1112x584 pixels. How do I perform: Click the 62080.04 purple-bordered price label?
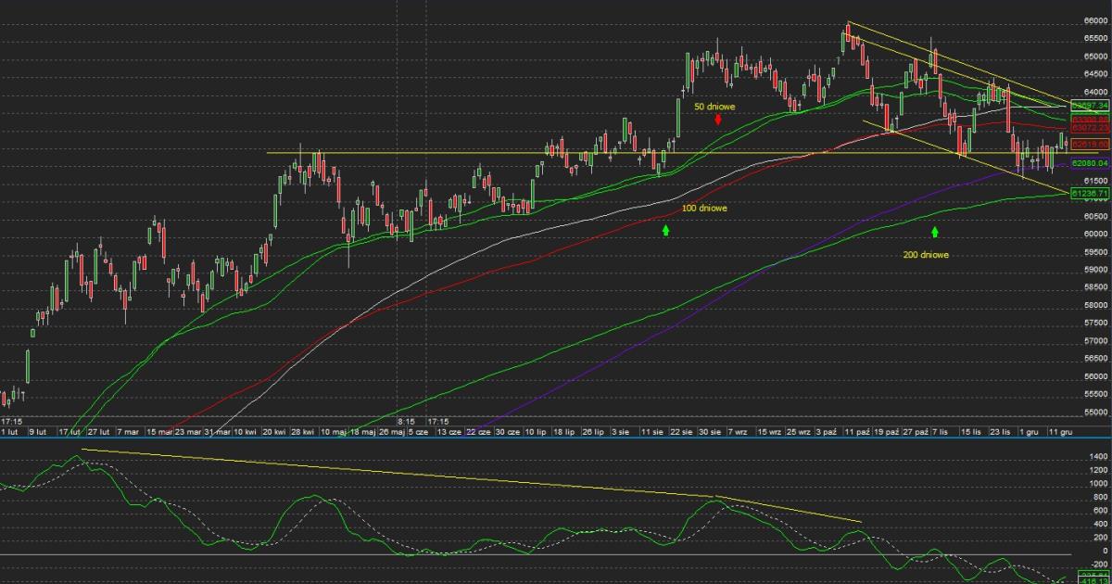[1090, 163]
